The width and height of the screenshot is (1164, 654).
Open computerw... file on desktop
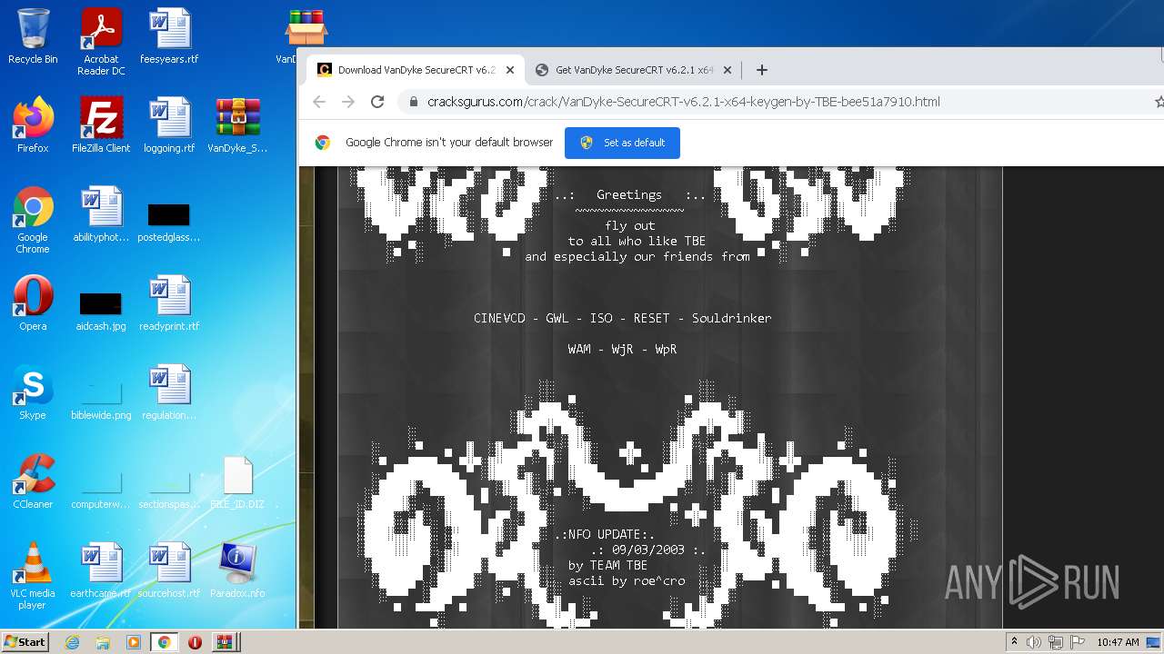tap(101, 490)
